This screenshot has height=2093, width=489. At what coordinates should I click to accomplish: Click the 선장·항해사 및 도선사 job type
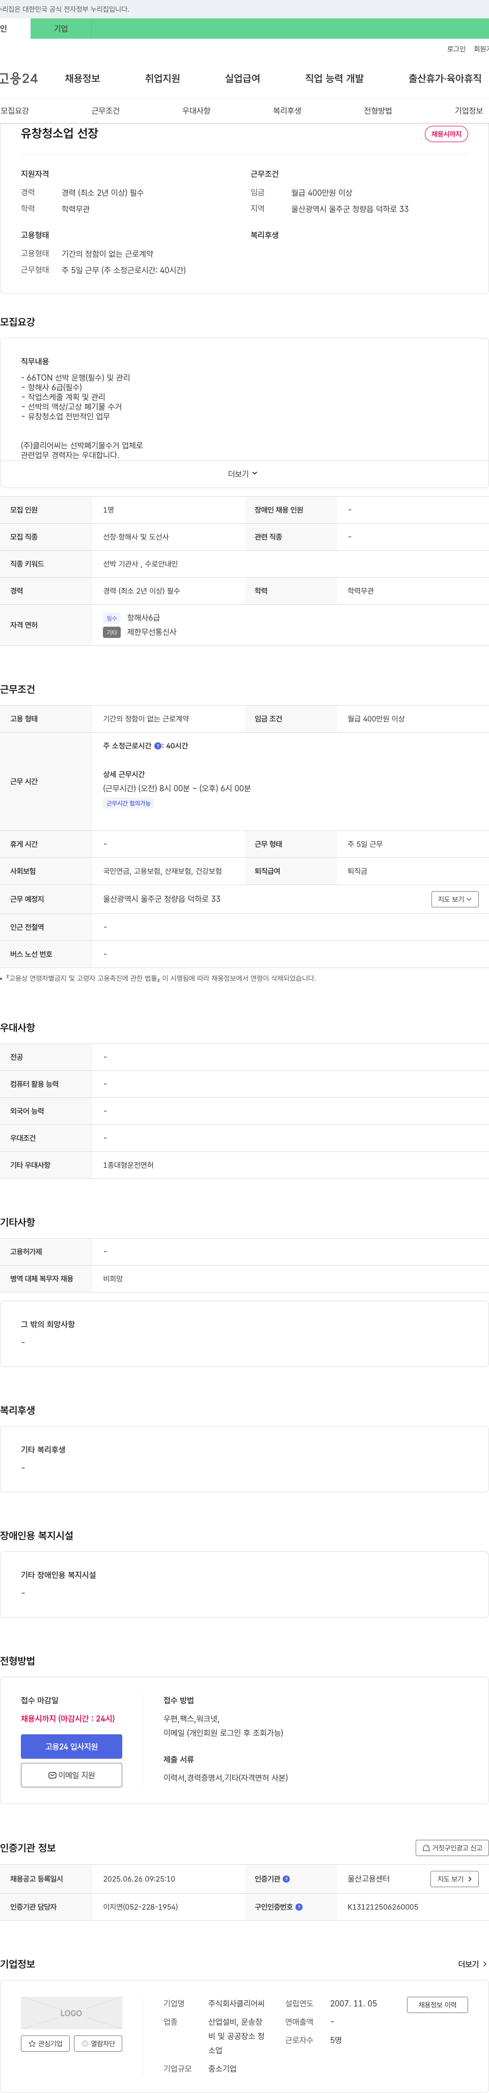click(x=135, y=537)
